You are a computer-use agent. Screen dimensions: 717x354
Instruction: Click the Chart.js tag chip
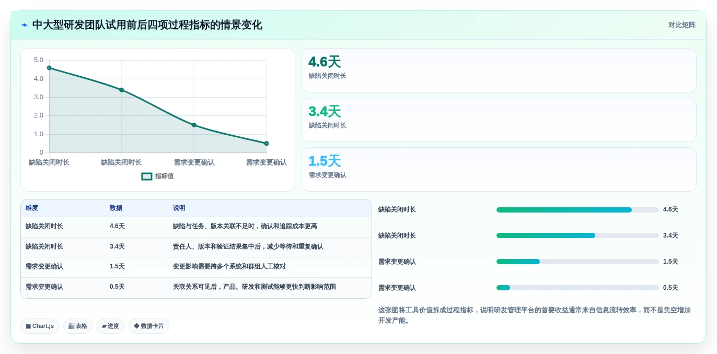[40, 326]
